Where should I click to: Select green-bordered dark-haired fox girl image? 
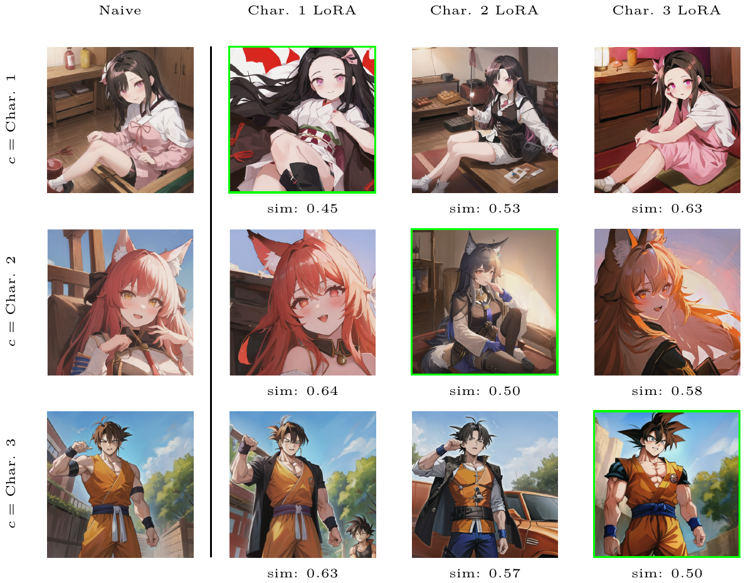485,302
